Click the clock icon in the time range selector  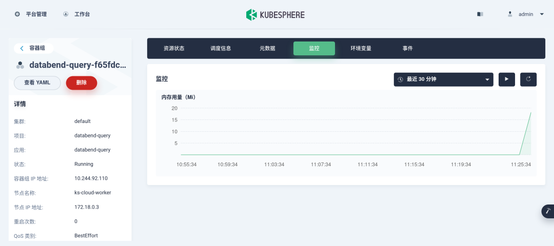coord(401,79)
